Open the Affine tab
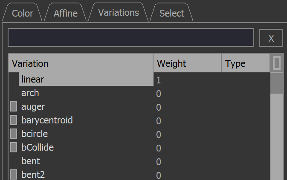 [66, 13]
